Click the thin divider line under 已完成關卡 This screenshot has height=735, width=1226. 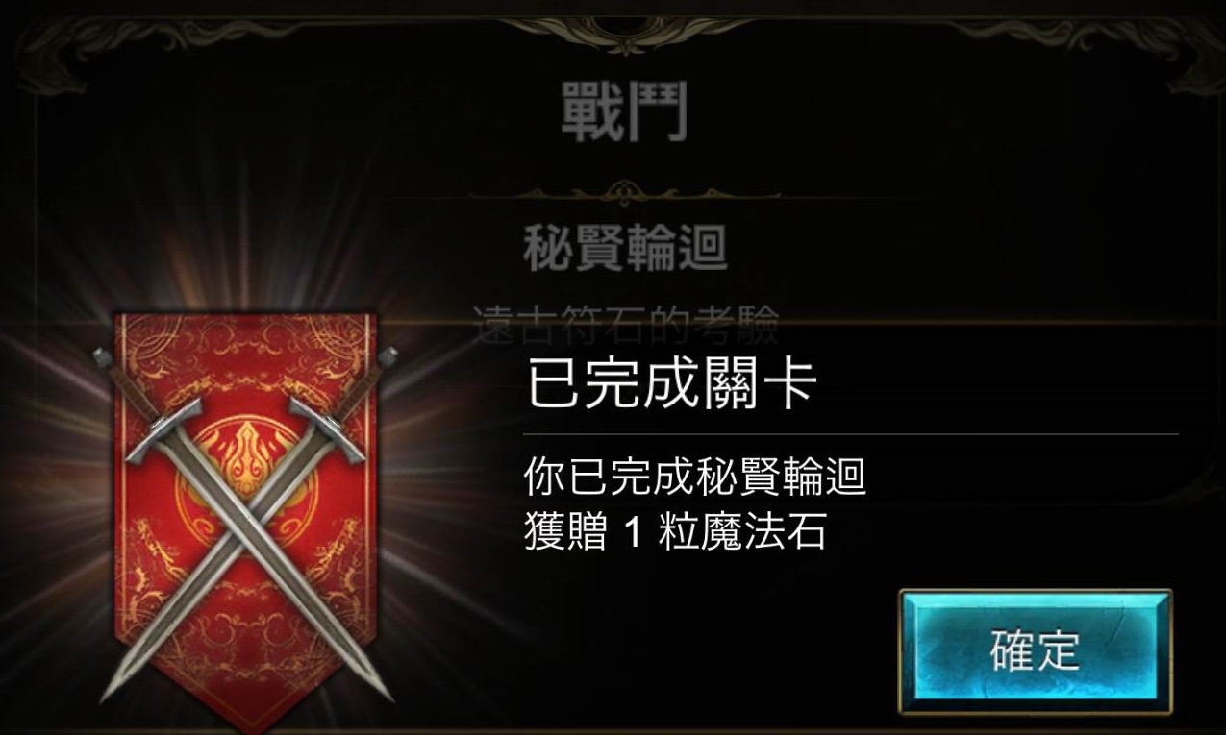point(851,434)
